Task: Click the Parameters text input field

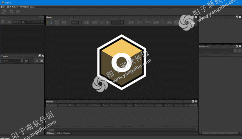Action: [x=216, y=51]
